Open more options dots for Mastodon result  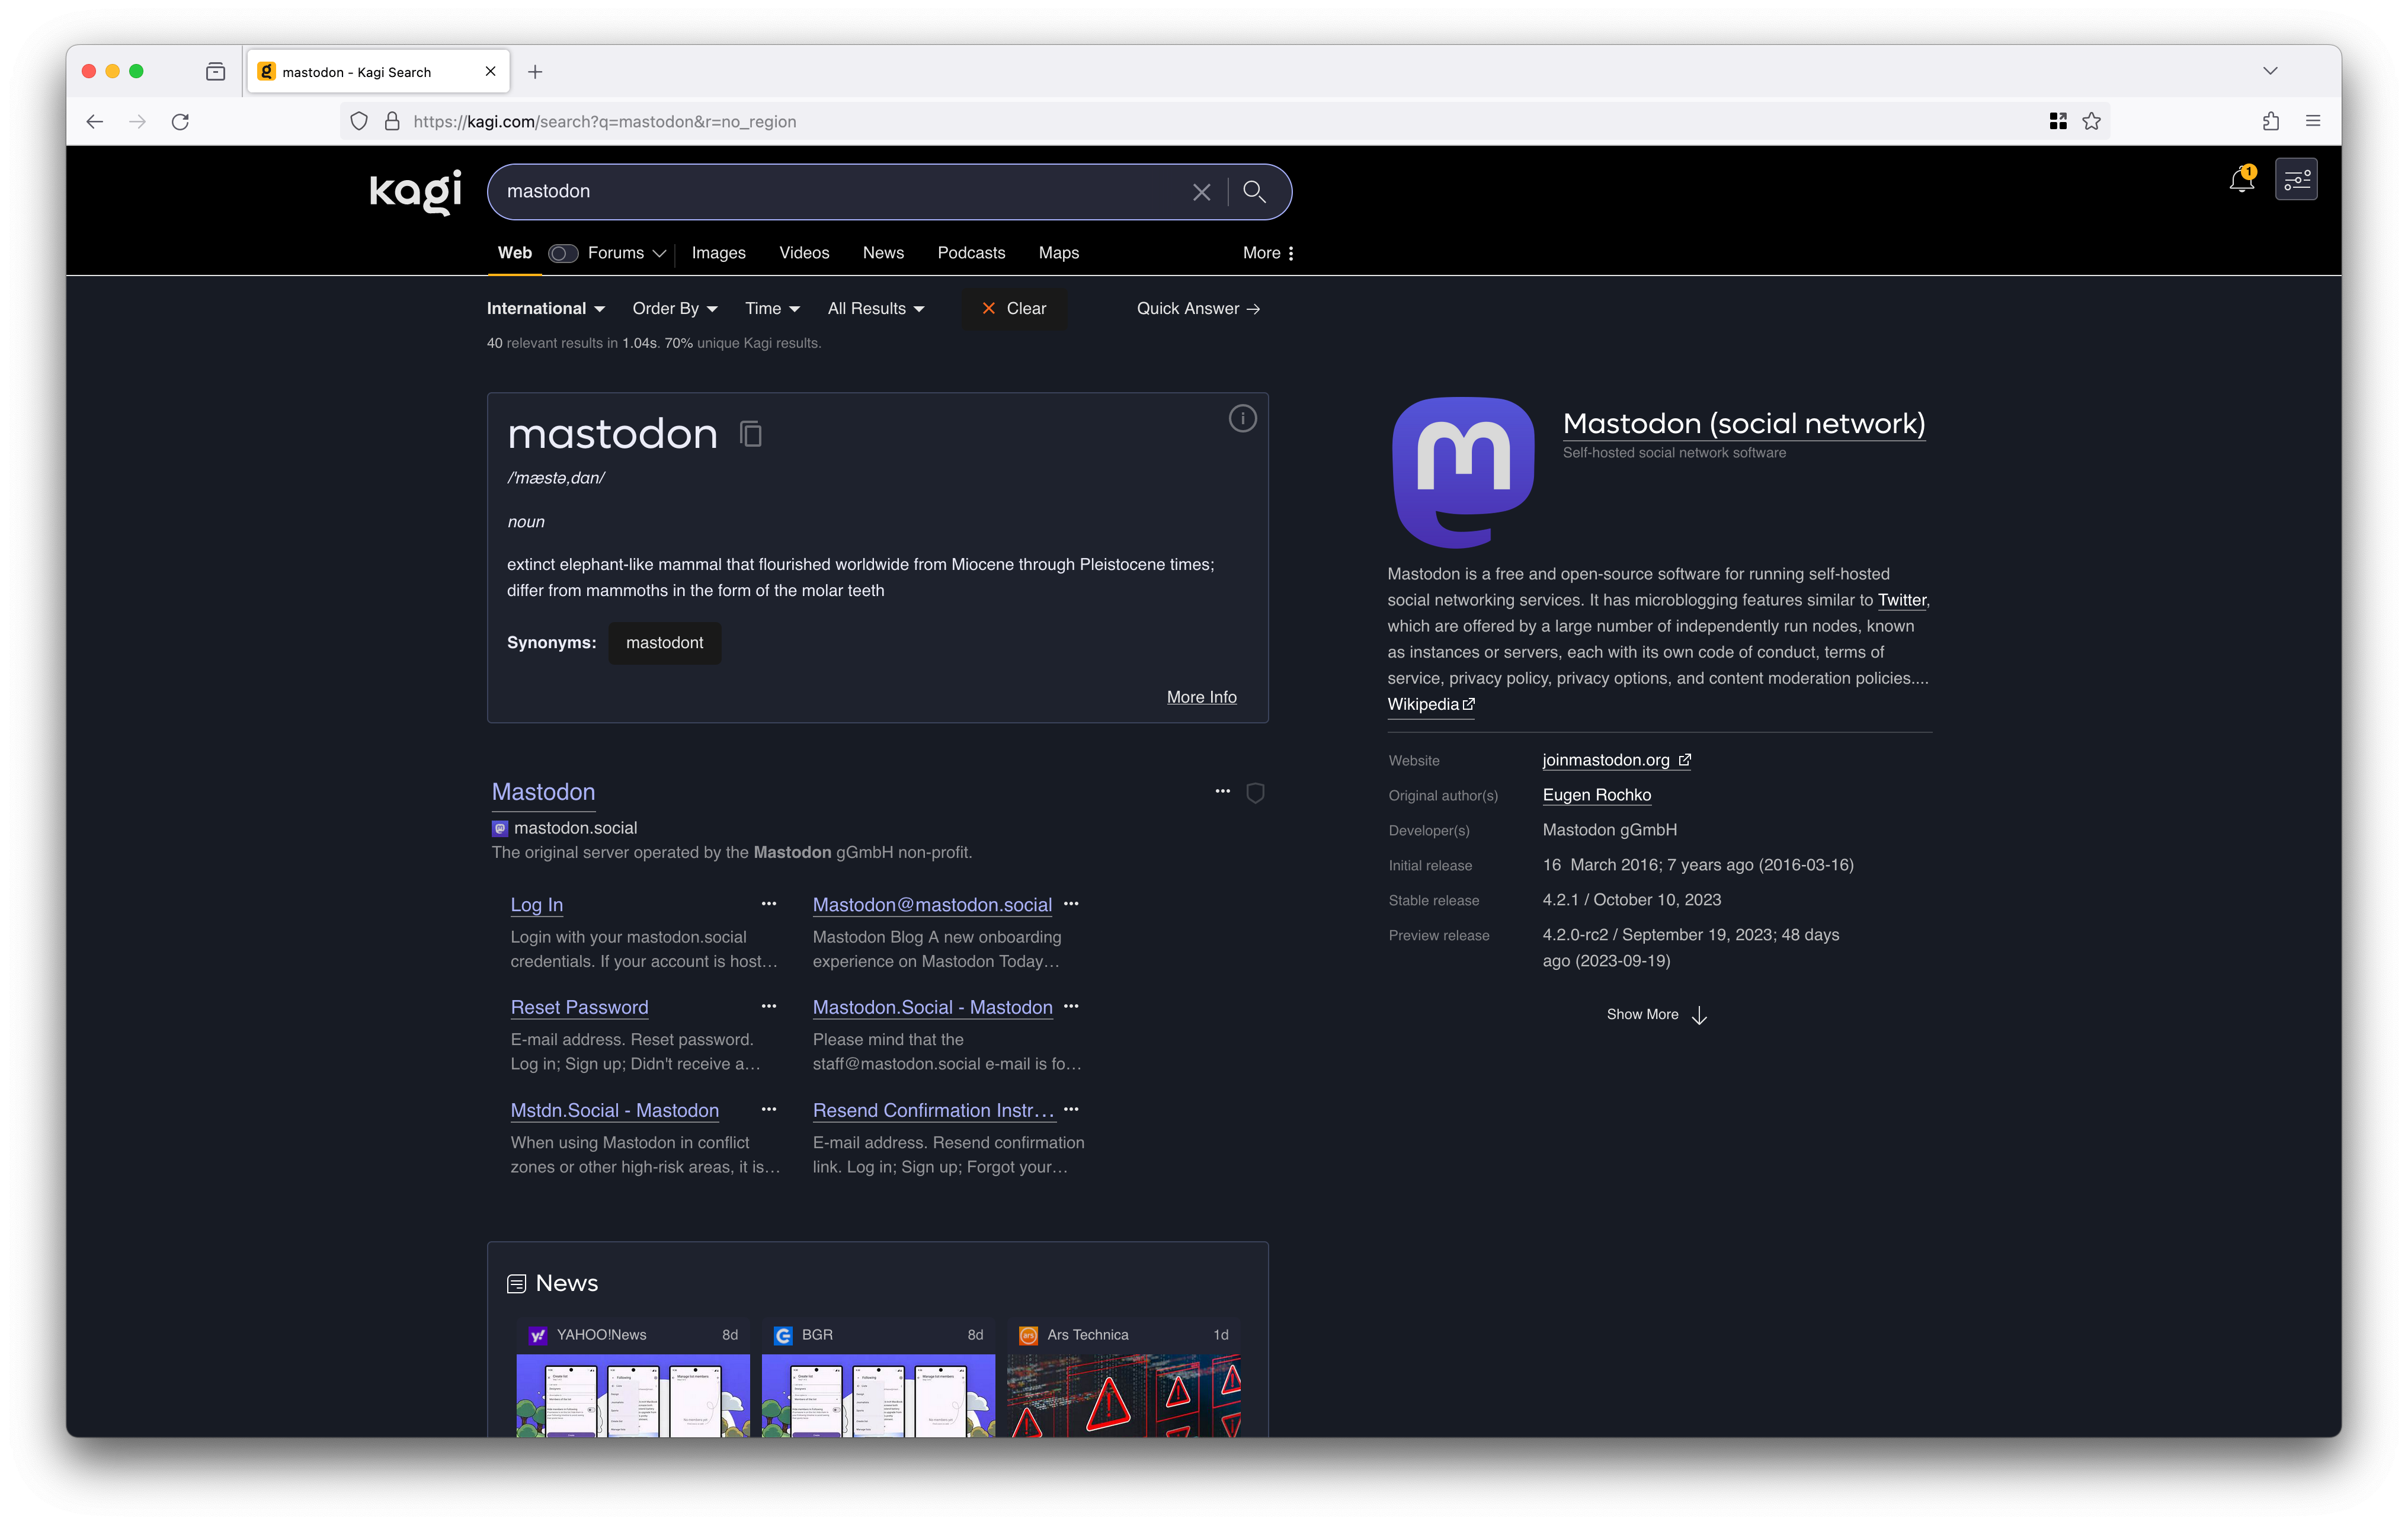tap(1222, 792)
